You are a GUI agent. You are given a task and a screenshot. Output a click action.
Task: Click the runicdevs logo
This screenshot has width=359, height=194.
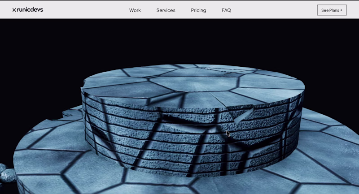[x=28, y=10]
